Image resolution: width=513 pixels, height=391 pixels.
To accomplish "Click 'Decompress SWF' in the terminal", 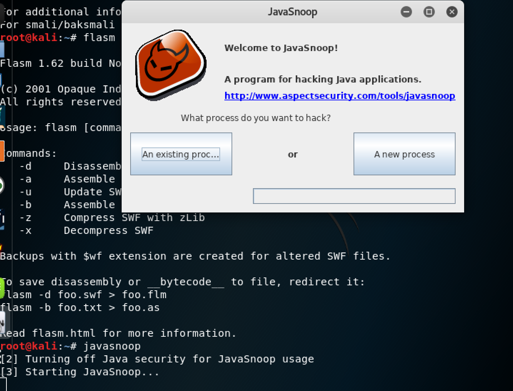I will click(109, 230).
